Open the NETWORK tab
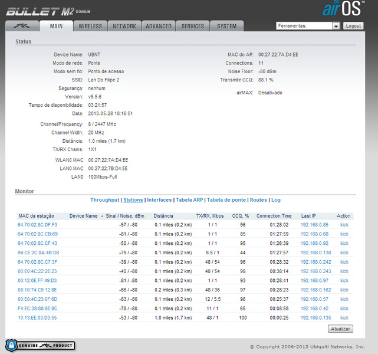Screen dimensions: 378x354 tap(124, 26)
